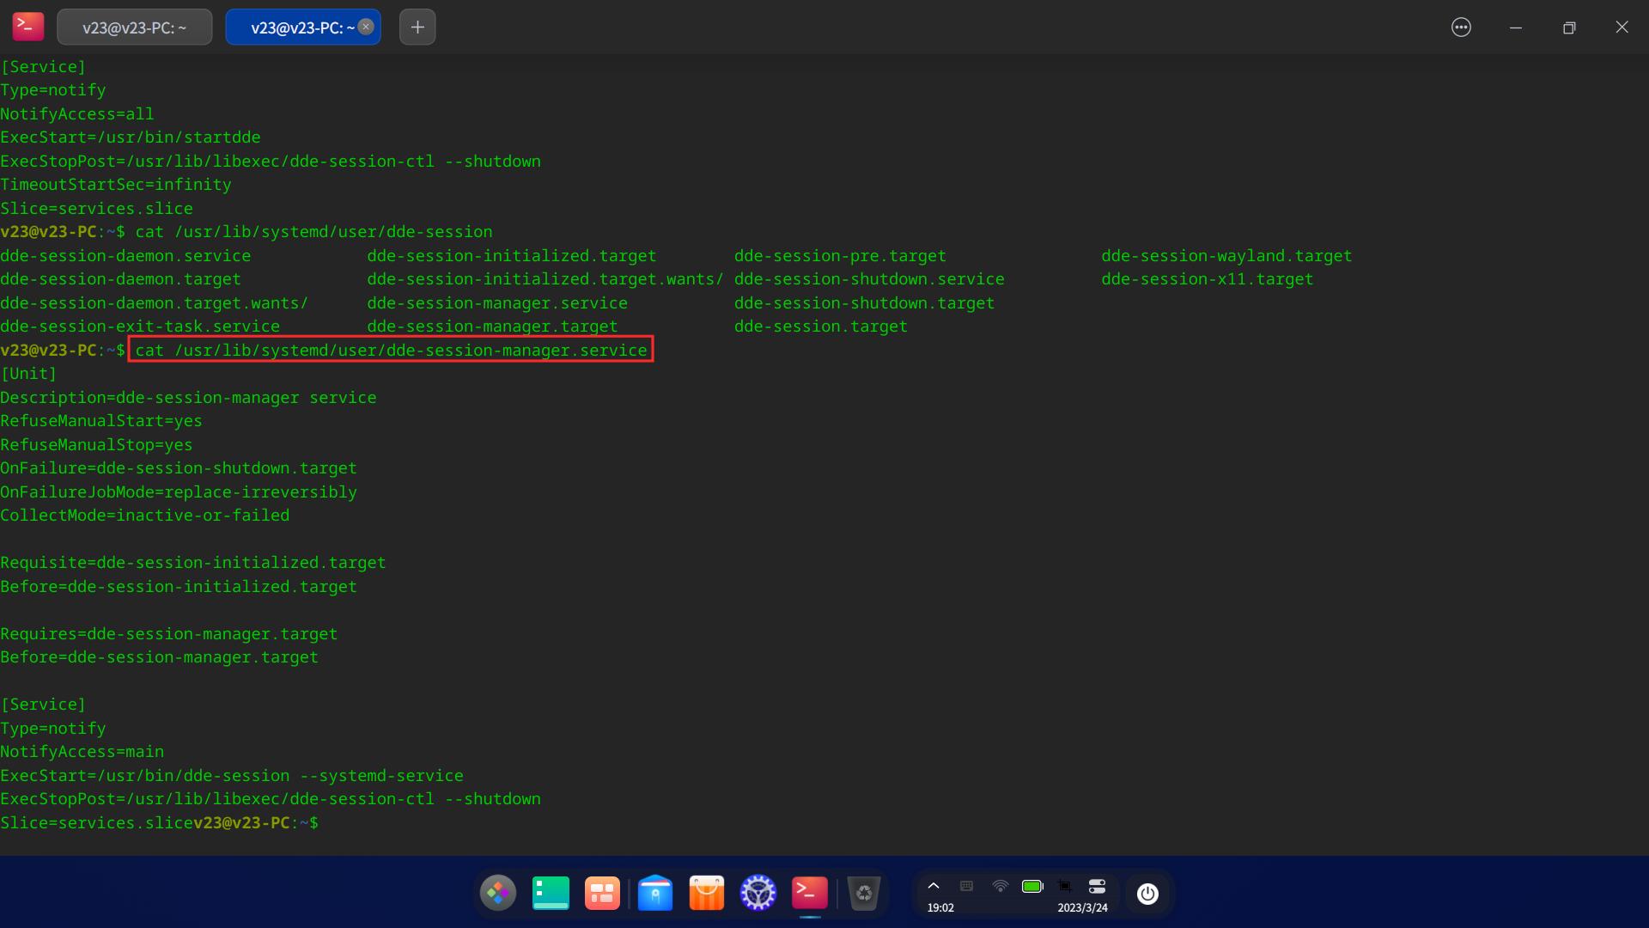Screen dimensions: 1649x928
Task: Close the active terminal tab
Action: (x=366, y=26)
